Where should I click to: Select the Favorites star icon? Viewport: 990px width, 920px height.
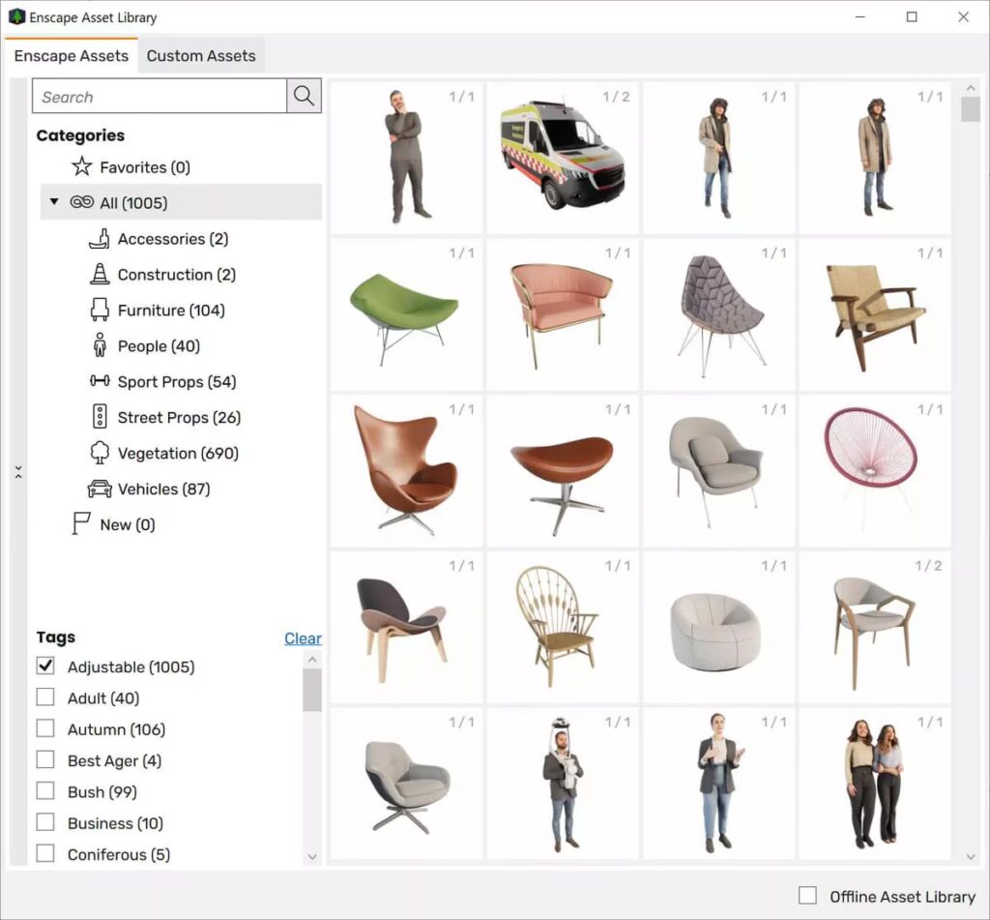(82, 167)
